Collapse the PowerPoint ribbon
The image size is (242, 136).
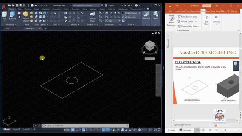239,30
